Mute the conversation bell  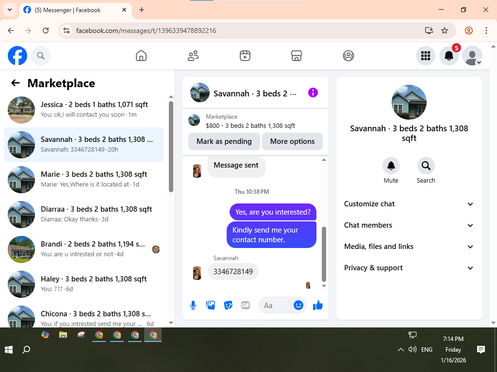pos(391,166)
